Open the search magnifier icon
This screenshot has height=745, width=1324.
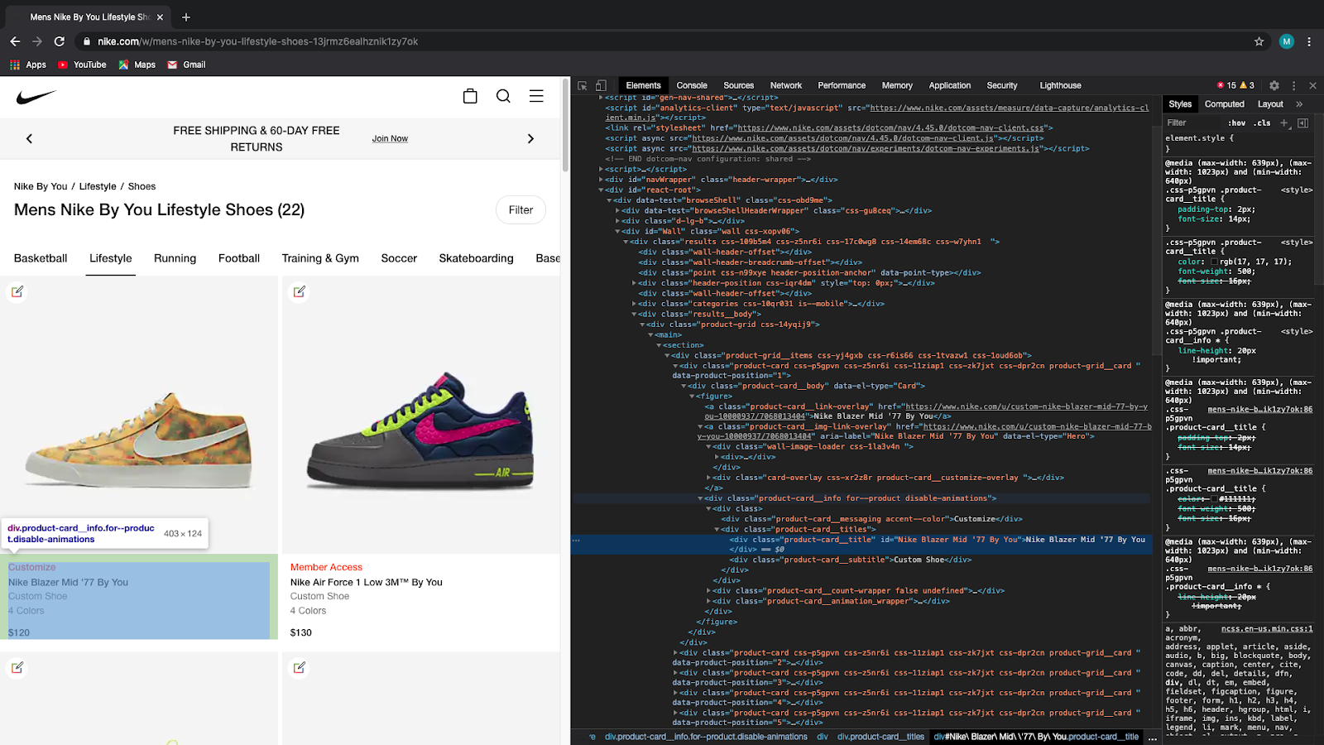[503, 96]
